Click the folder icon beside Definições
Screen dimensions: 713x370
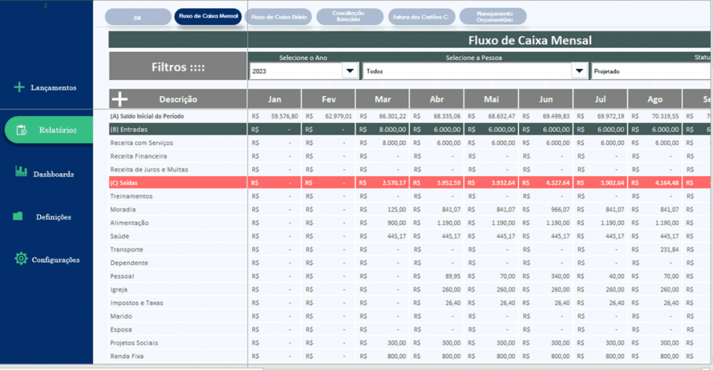tap(17, 216)
